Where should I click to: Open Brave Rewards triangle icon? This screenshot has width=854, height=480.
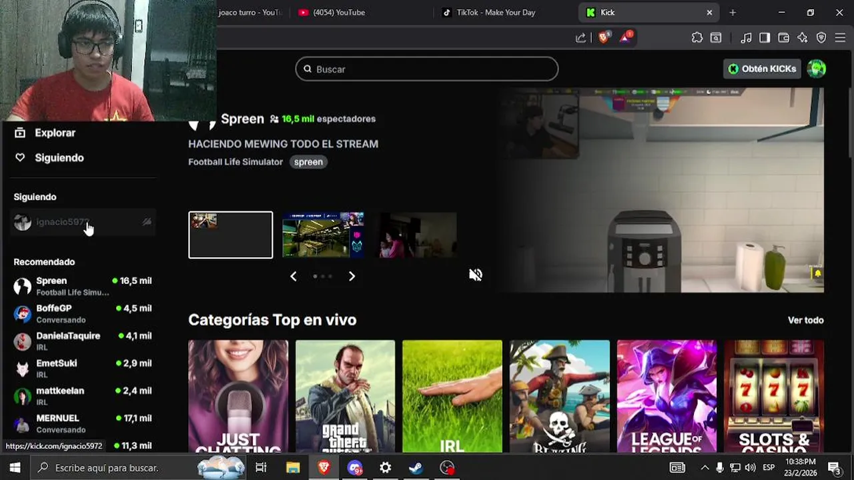[626, 38]
